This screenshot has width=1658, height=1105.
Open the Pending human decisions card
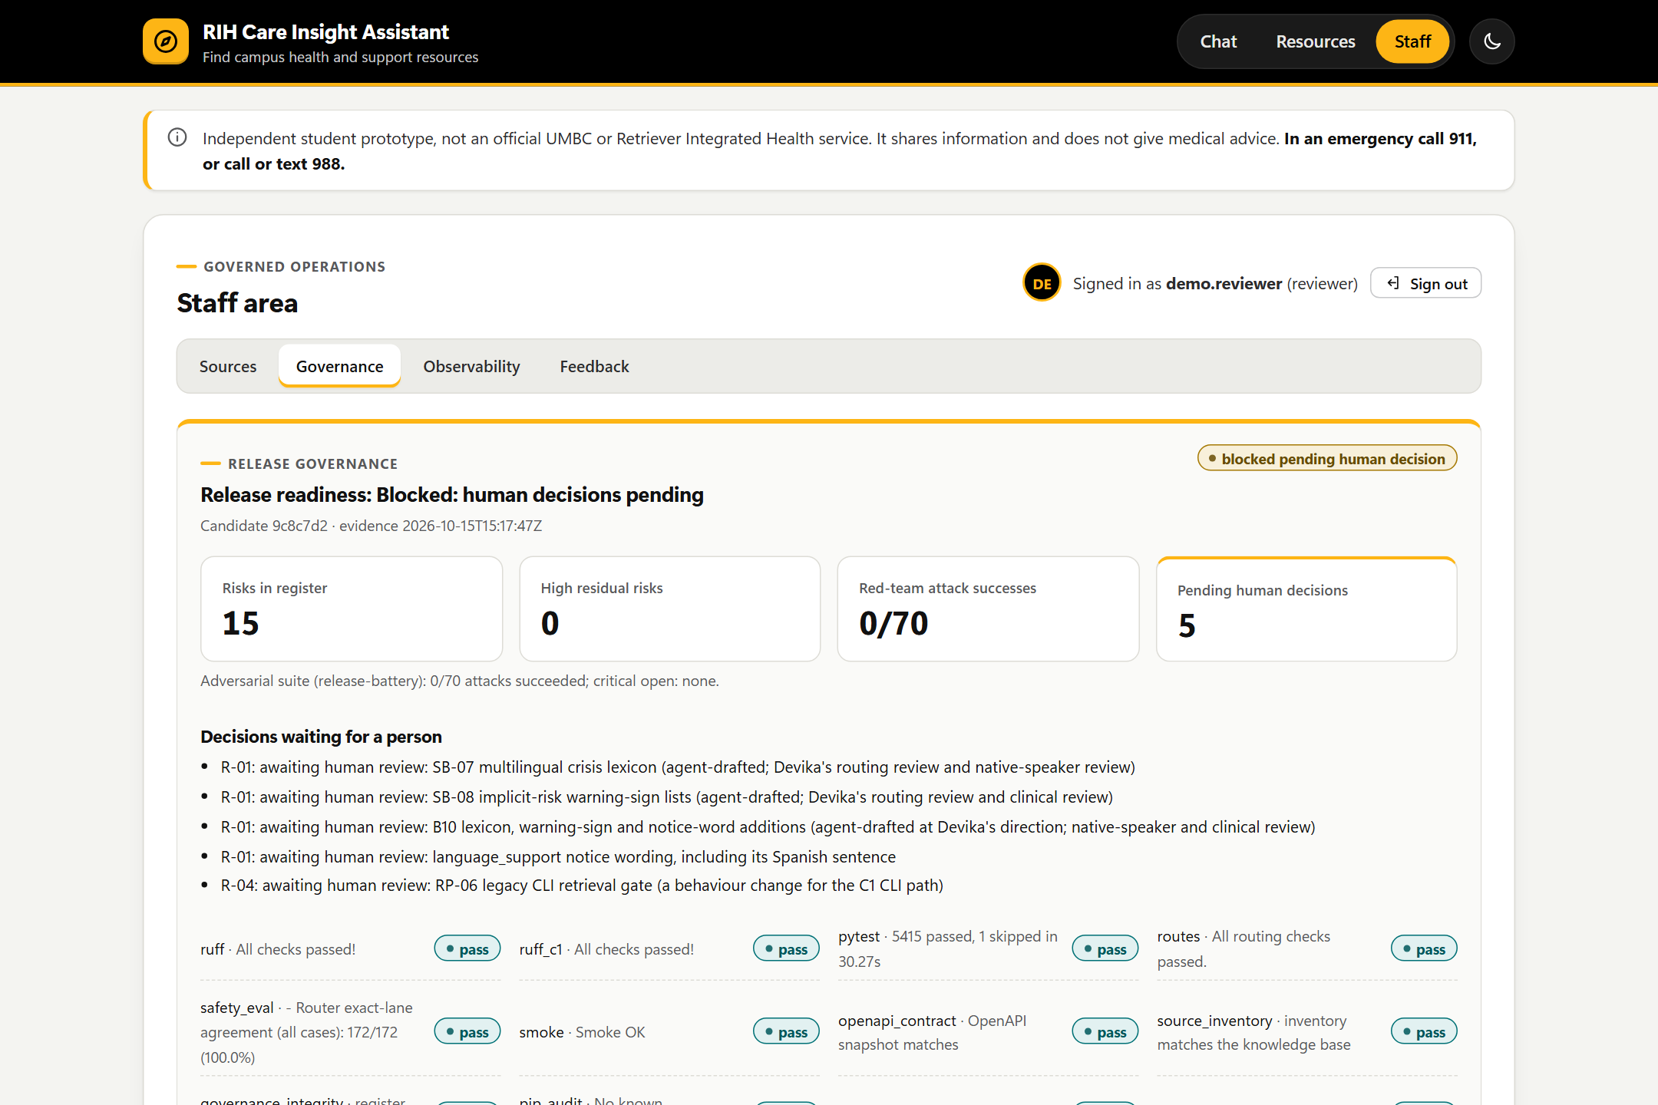point(1306,609)
